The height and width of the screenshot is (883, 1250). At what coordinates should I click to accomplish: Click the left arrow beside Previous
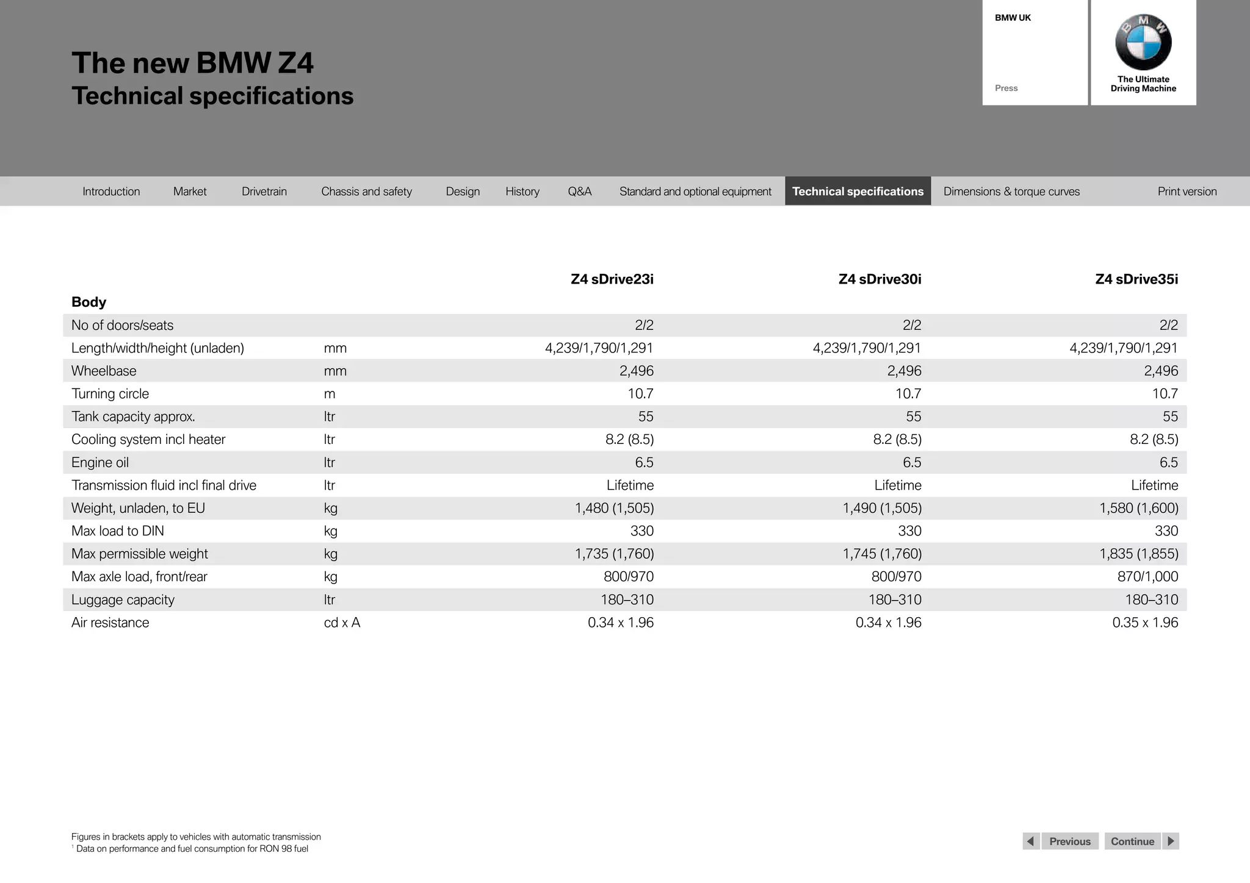(x=1031, y=842)
